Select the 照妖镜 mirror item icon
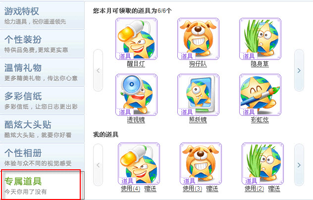 tap(198, 95)
